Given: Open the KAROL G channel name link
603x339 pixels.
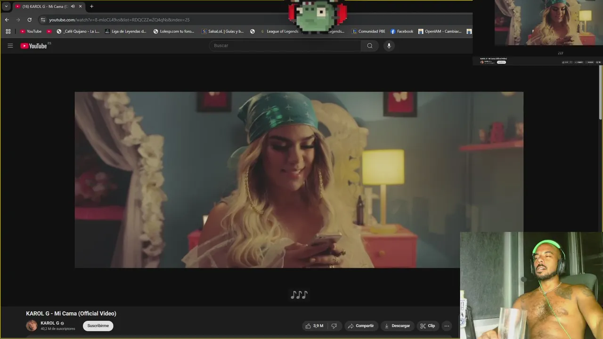Looking at the screenshot, I should (50, 323).
